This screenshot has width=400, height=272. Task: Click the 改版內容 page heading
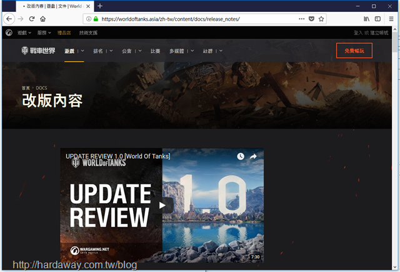52,101
